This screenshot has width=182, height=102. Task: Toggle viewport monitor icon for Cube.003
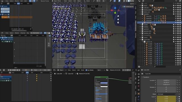[178, 20]
